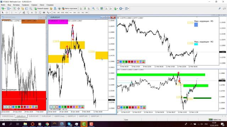Select the text tool A
The image size is (227, 127).
pyautogui.click(x=32, y=13)
